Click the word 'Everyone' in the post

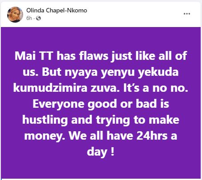click(x=59, y=104)
